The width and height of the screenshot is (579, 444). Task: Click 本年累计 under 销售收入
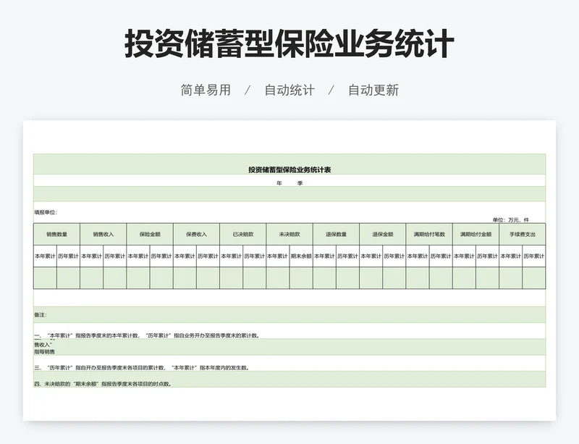[92, 256]
